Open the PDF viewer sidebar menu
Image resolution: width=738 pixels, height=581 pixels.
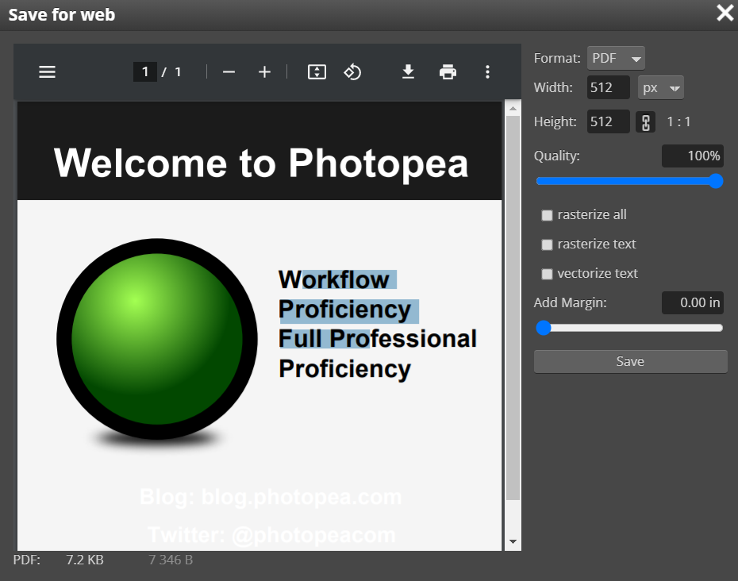tap(47, 71)
